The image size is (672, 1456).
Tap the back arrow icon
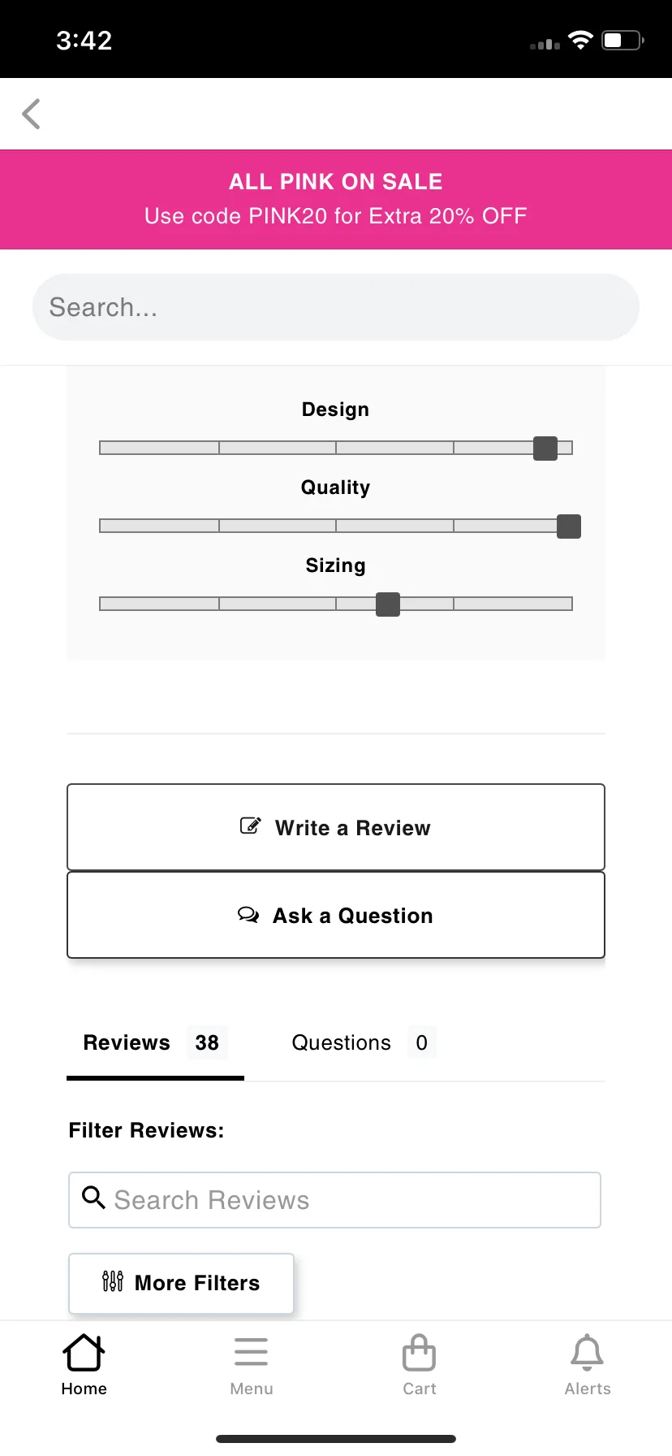tap(31, 114)
